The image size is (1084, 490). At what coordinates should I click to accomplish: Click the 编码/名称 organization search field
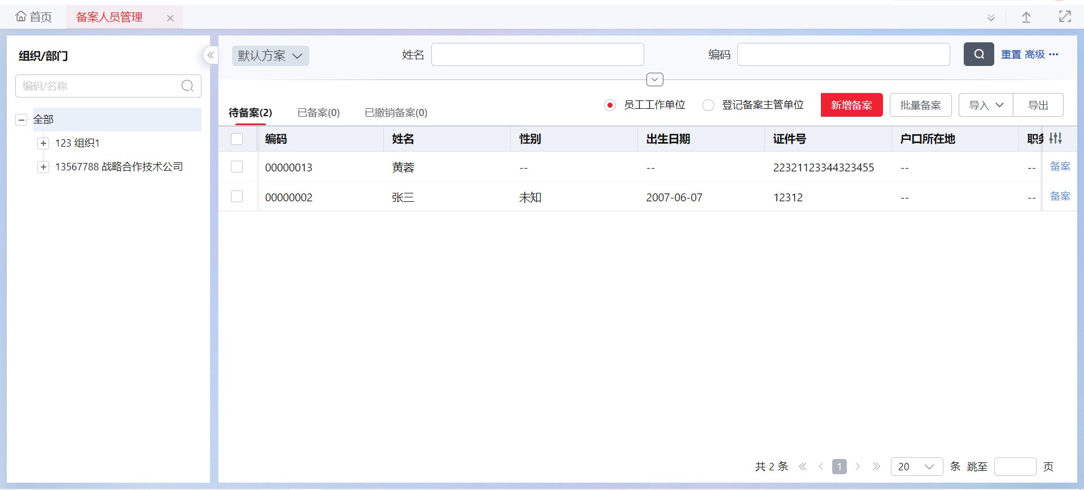click(x=108, y=86)
